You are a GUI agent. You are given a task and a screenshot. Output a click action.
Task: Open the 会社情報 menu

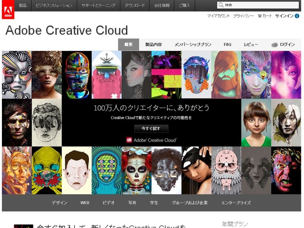click(162, 5)
